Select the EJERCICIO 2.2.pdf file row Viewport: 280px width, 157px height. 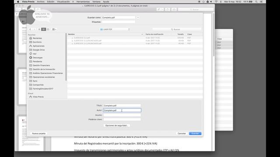point(135,38)
